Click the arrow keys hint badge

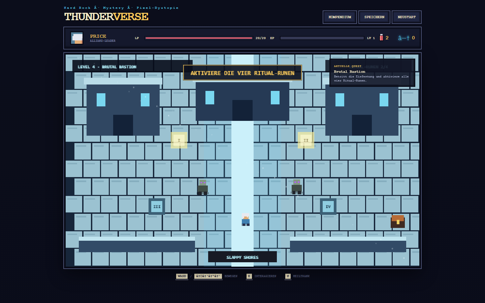tap(208, 276)
